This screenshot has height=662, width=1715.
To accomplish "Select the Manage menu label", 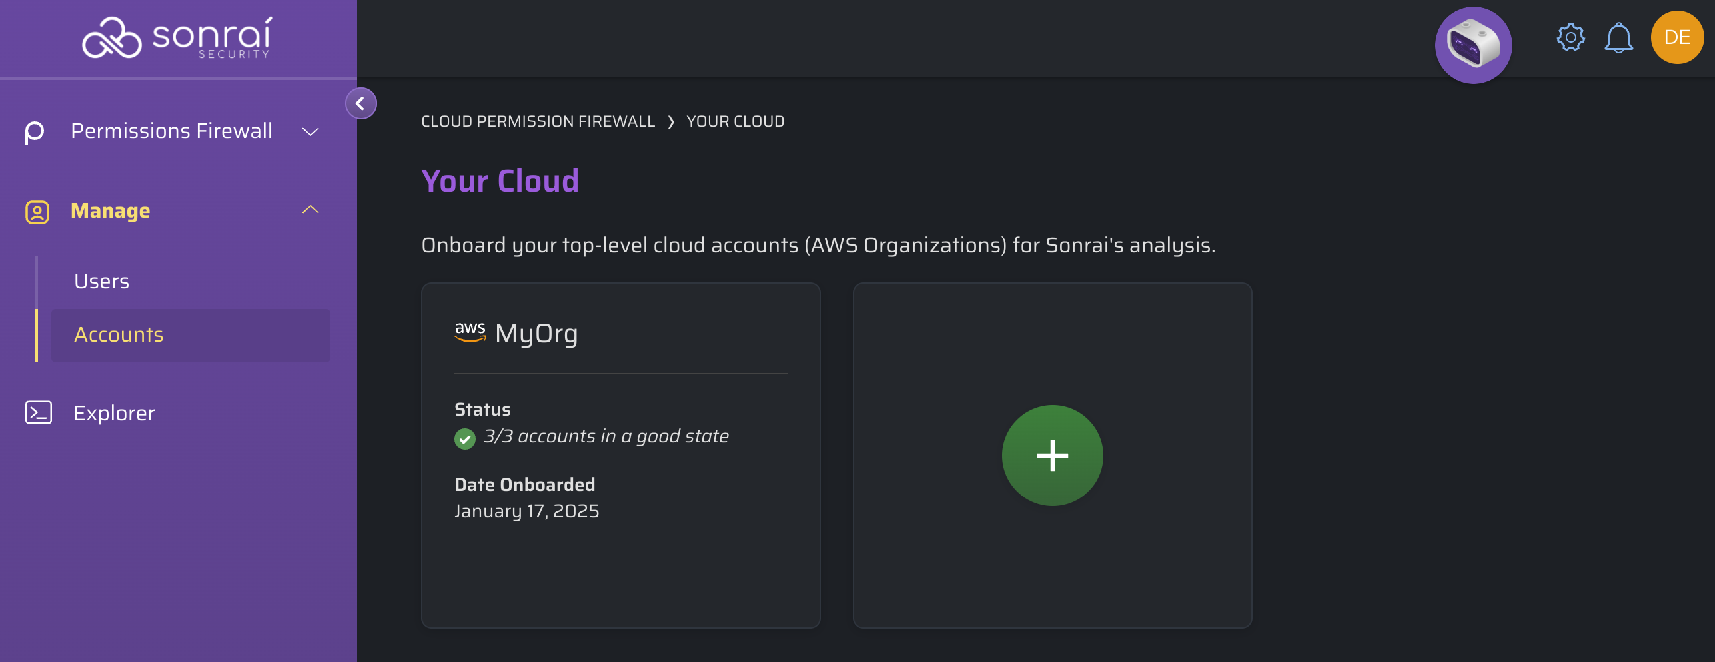I will (x=111, y=210).
